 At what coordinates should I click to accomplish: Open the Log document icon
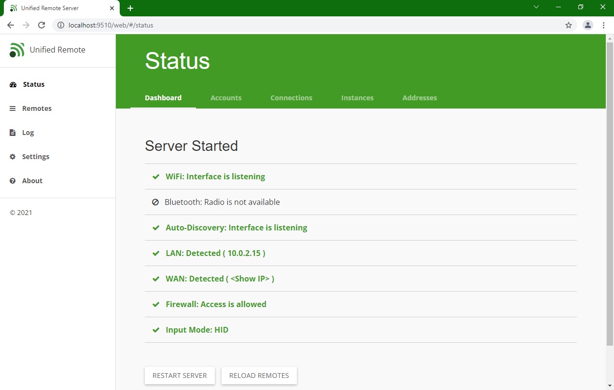13,133
